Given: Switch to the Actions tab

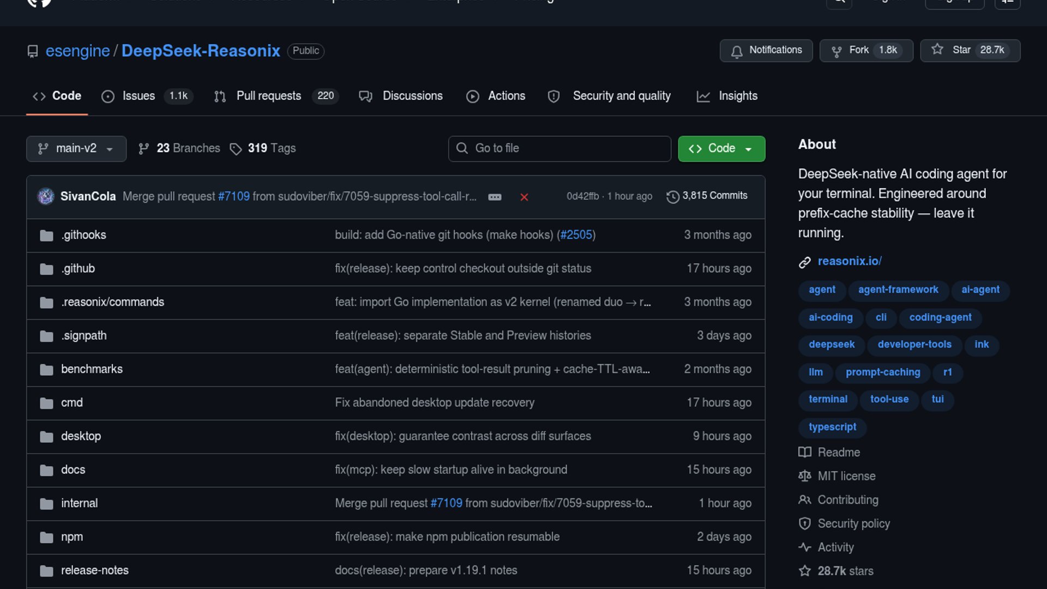Looking at the screenshot, I should click(x=496, y=96).
